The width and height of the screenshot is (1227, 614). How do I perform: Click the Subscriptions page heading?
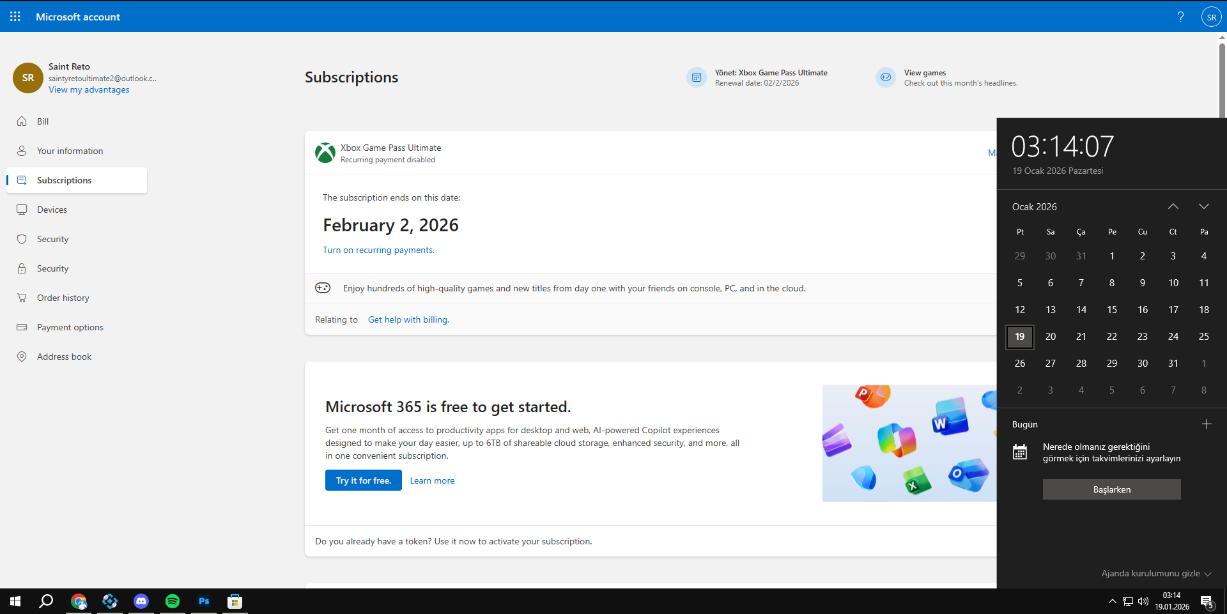(x=351, y=77)
